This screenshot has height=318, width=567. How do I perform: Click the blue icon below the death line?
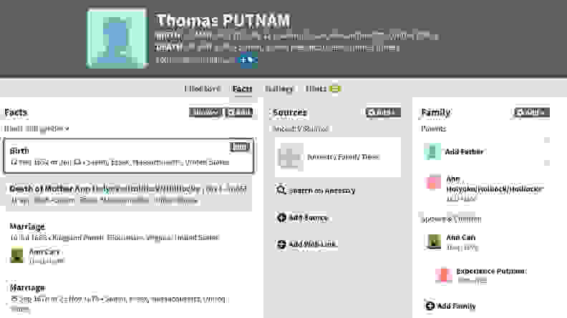249,60
